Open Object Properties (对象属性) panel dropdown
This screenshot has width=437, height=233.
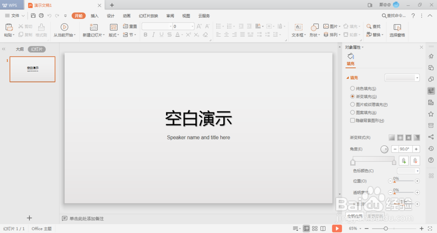click(354, 47)
